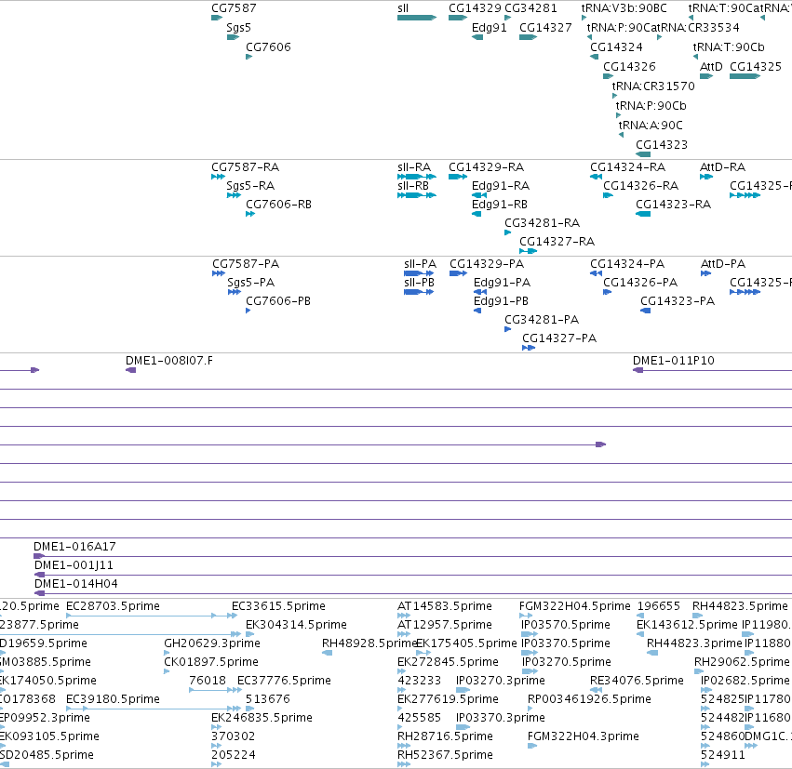Click the tRNA:V3b:90BC label
This screenshot has height=769, width=792.
pyautogui.click(x=624, y=8)
